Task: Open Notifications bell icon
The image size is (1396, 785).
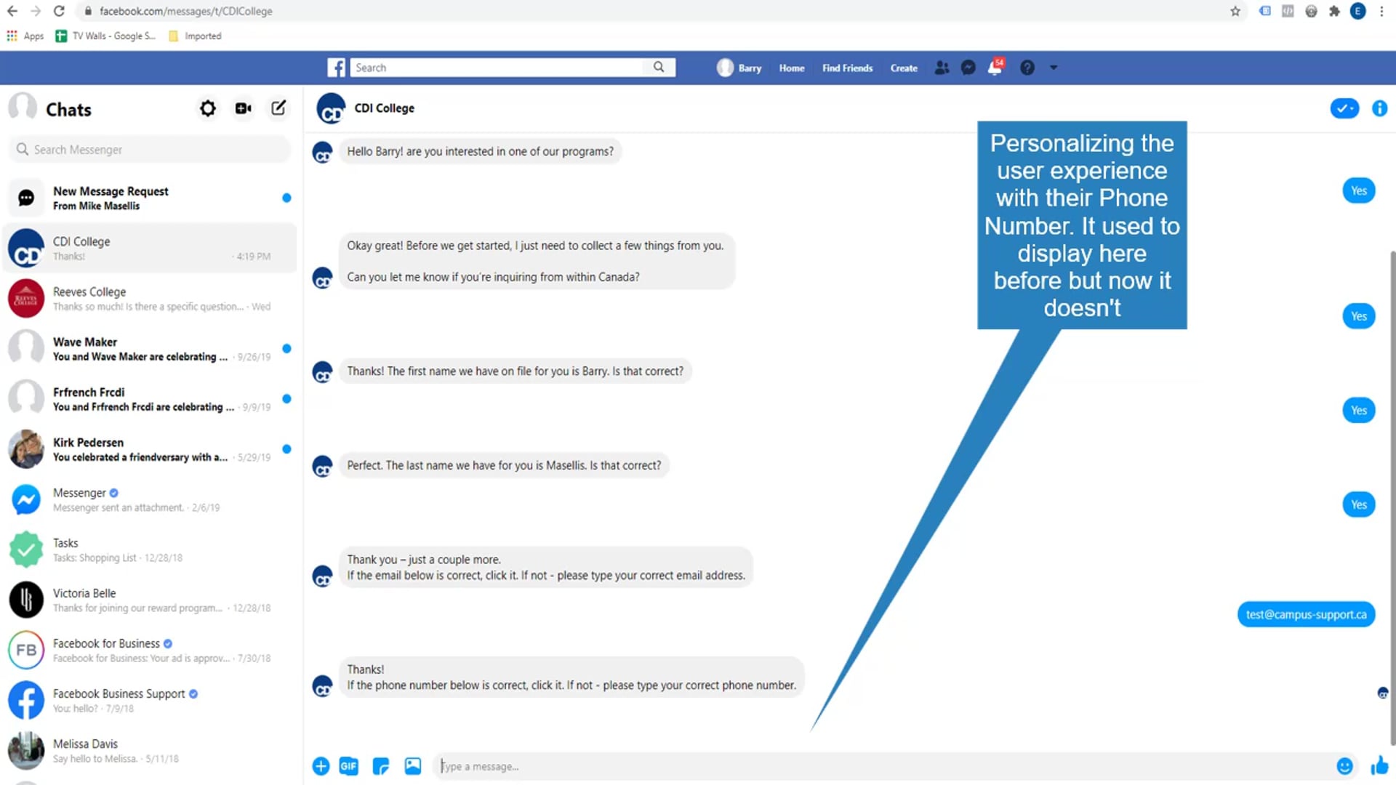Action: tap(995, 68)
